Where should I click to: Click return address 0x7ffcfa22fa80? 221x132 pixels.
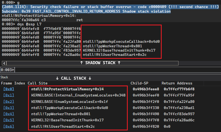[179, 102]
